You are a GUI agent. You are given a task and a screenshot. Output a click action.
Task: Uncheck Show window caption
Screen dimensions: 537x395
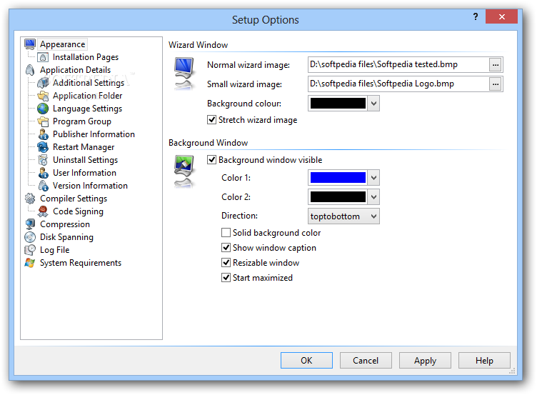pyautogui.click(x=226, y=247)
